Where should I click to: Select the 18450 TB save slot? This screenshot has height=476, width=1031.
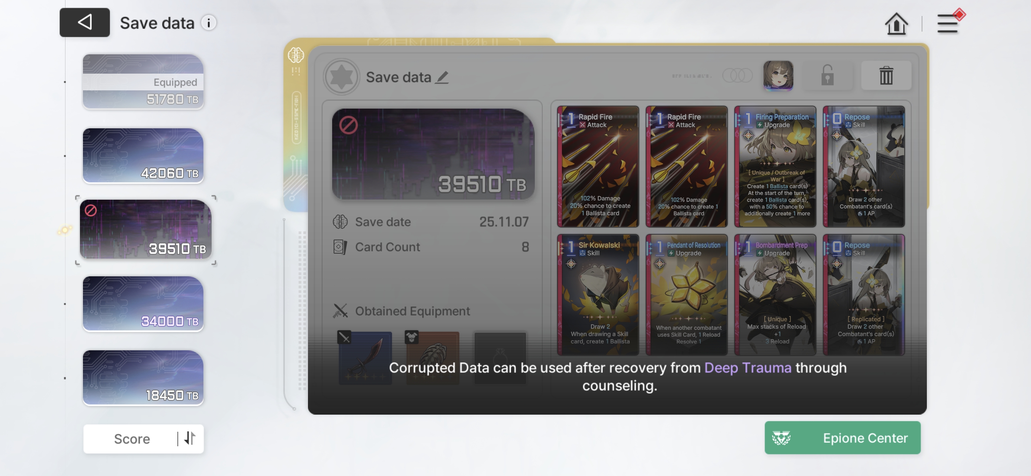[143, 377]
